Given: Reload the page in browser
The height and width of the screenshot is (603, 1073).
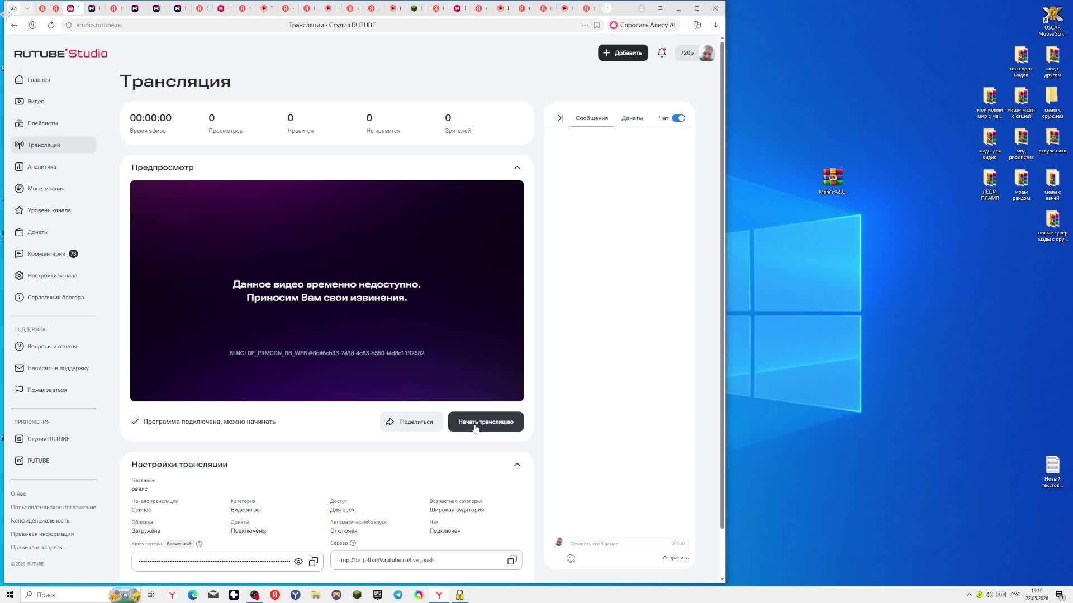Looking at the screenshot, I should pos(51,25).
